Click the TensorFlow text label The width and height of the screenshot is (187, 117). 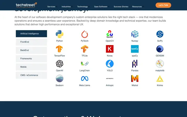[60, 56]
